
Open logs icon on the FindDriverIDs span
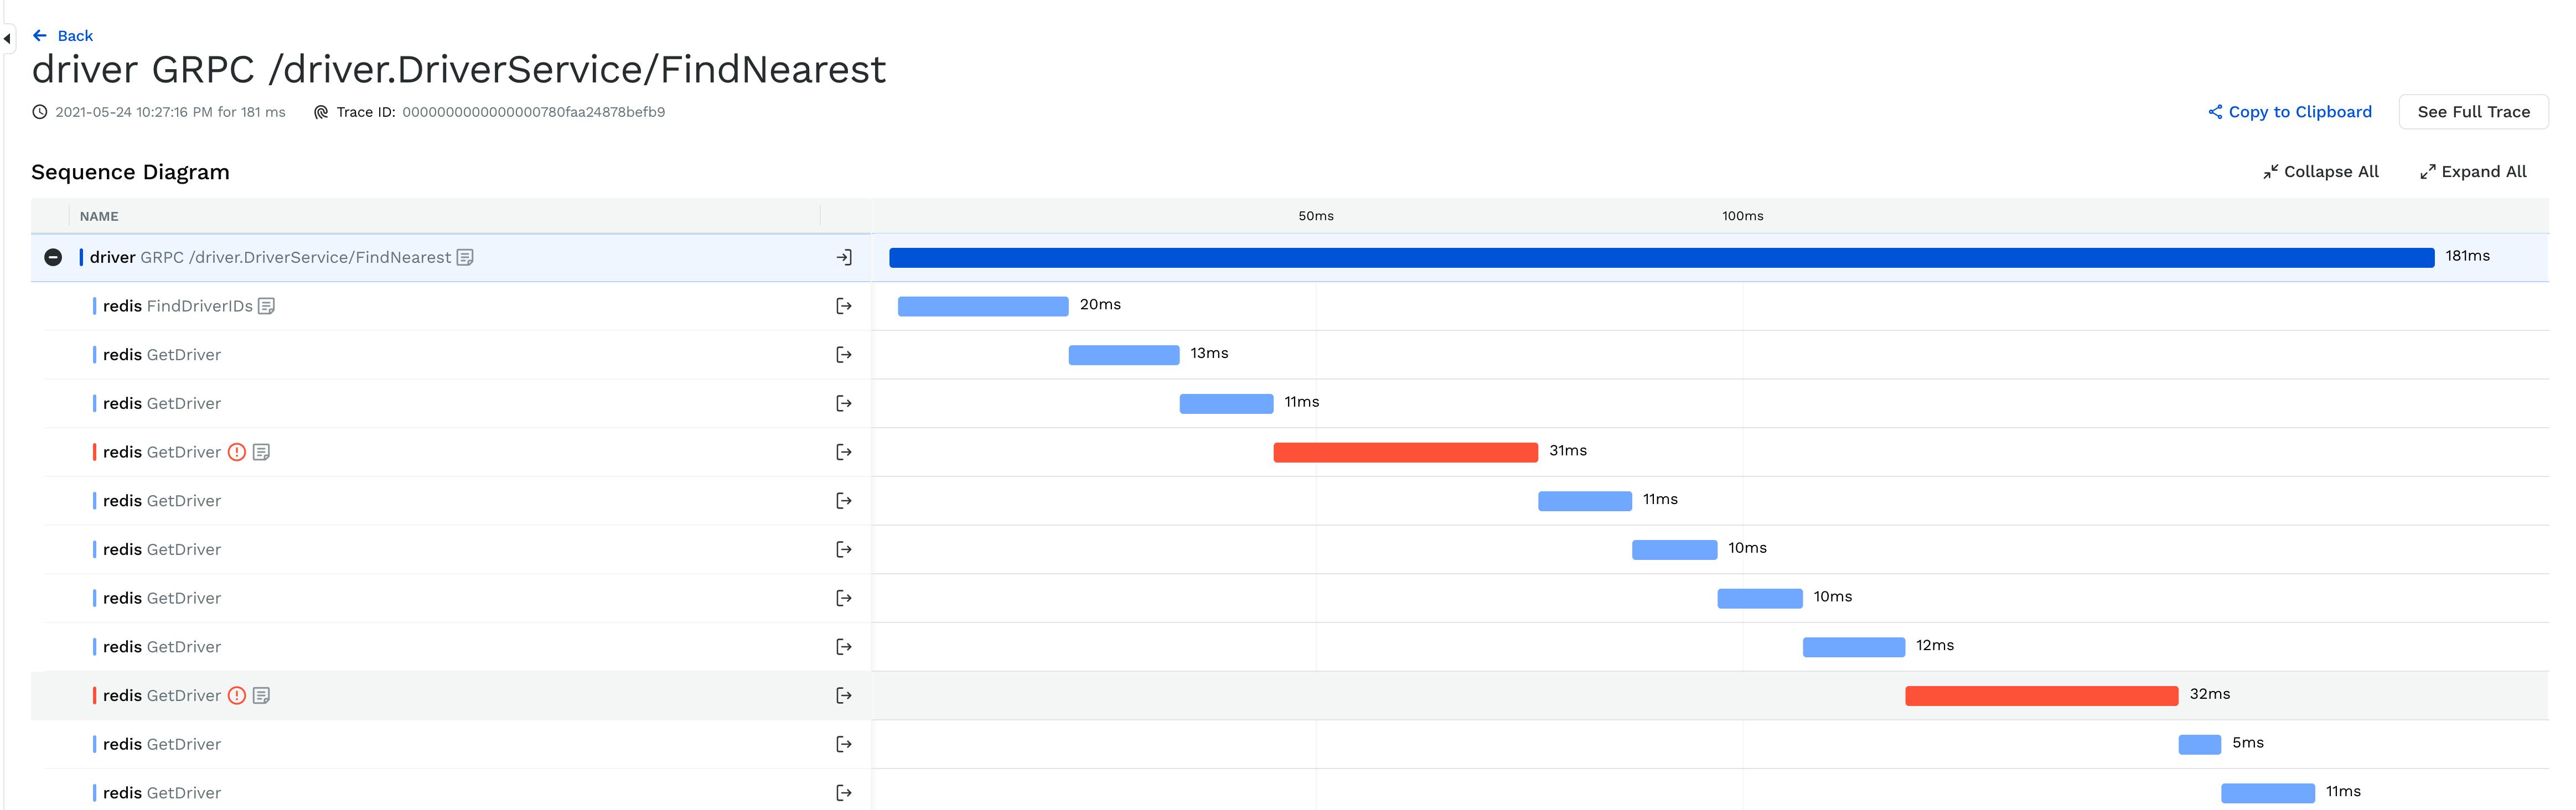tap(266, 305)
